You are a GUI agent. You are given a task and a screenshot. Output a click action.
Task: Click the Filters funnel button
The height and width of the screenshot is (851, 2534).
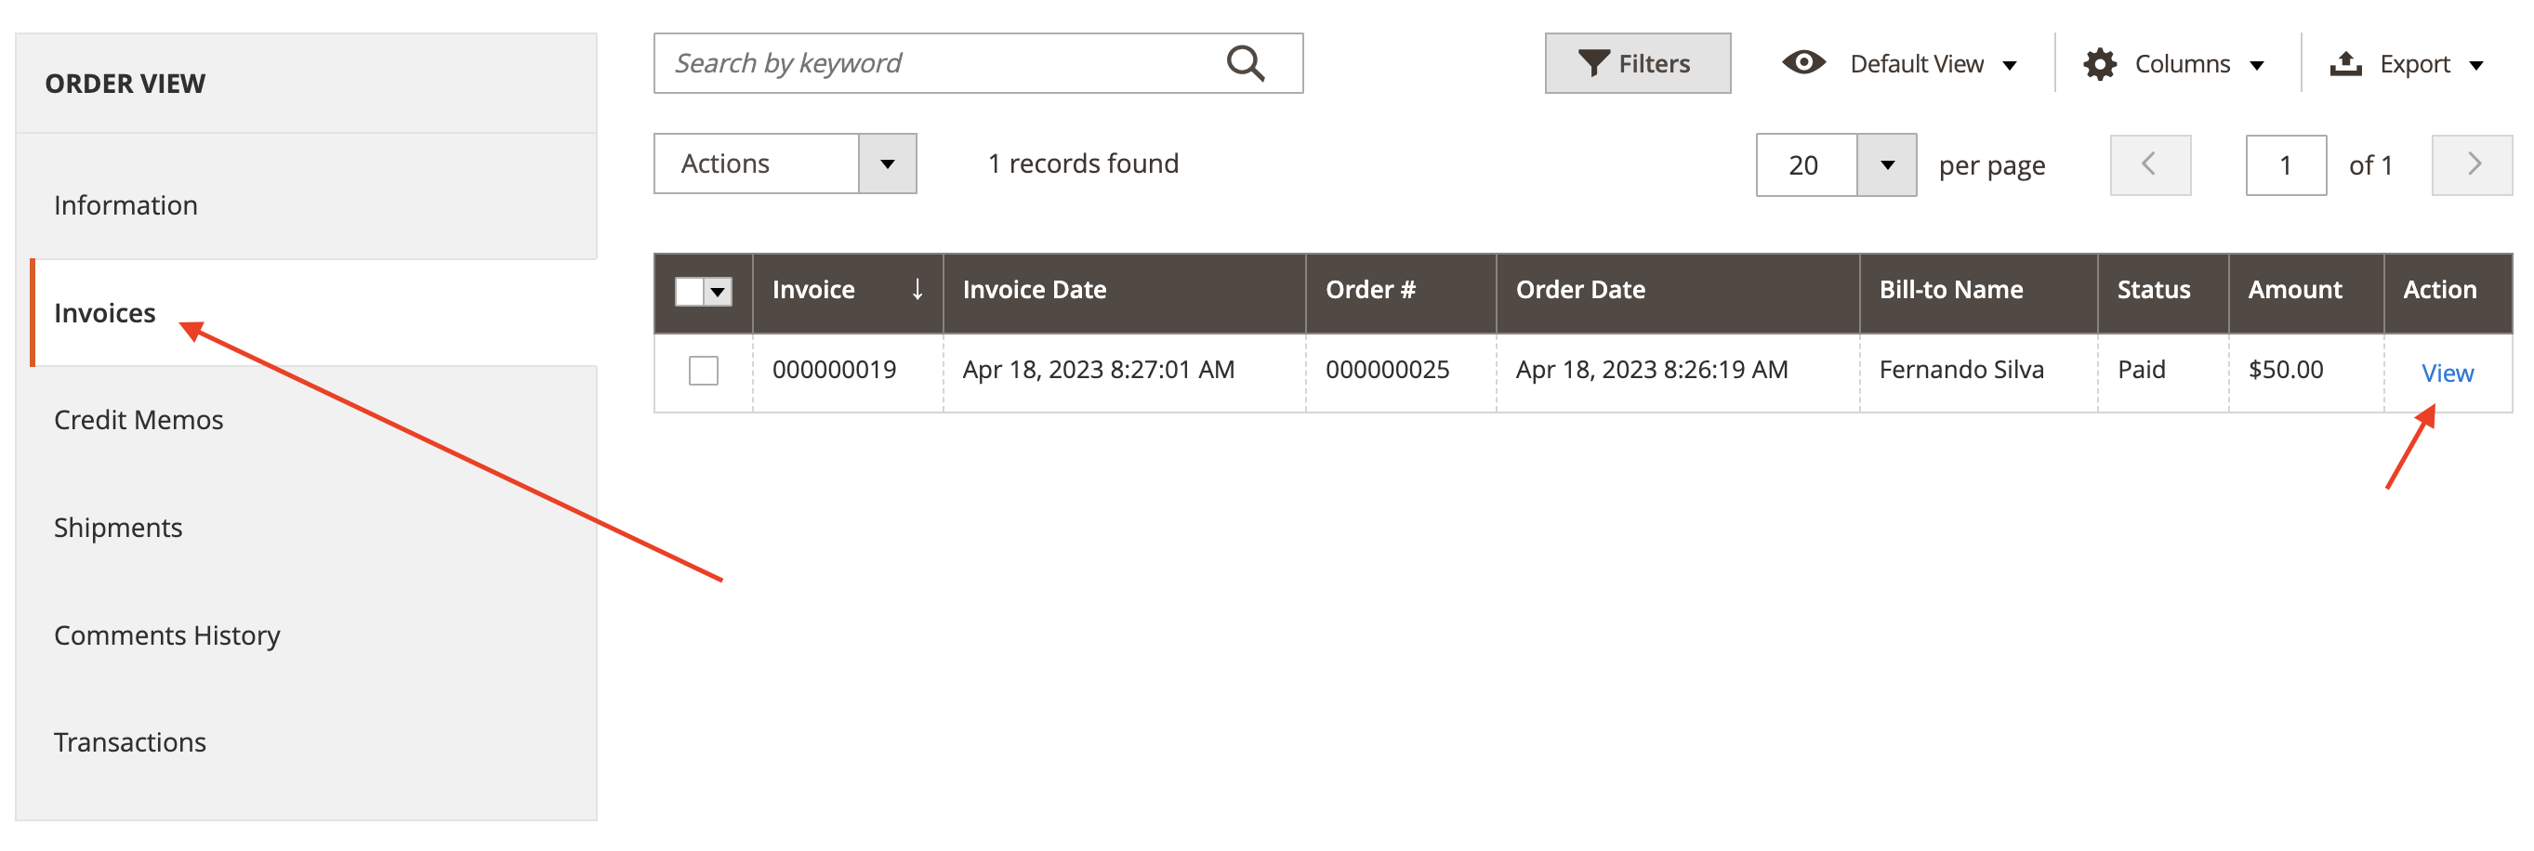(1637, 64)
